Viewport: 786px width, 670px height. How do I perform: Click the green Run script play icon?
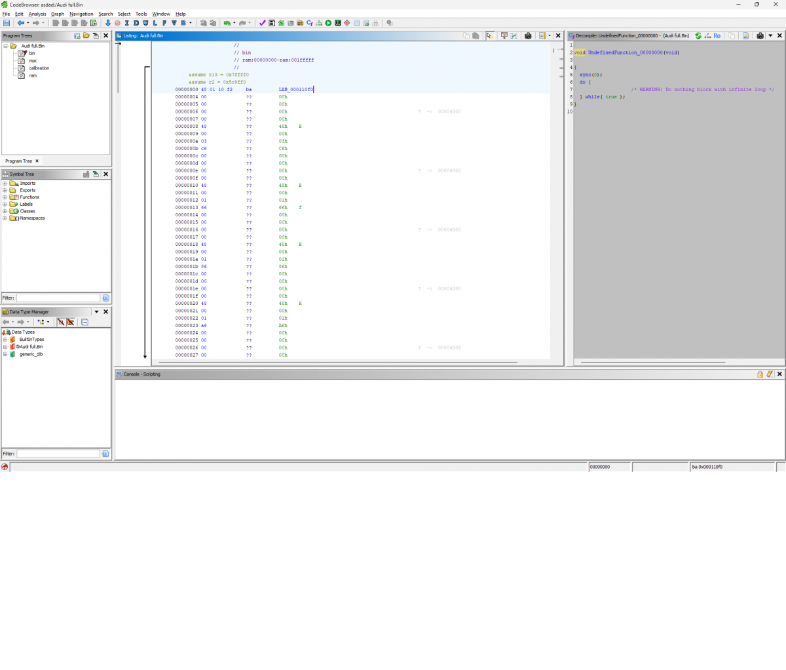[x=328, y=23]
